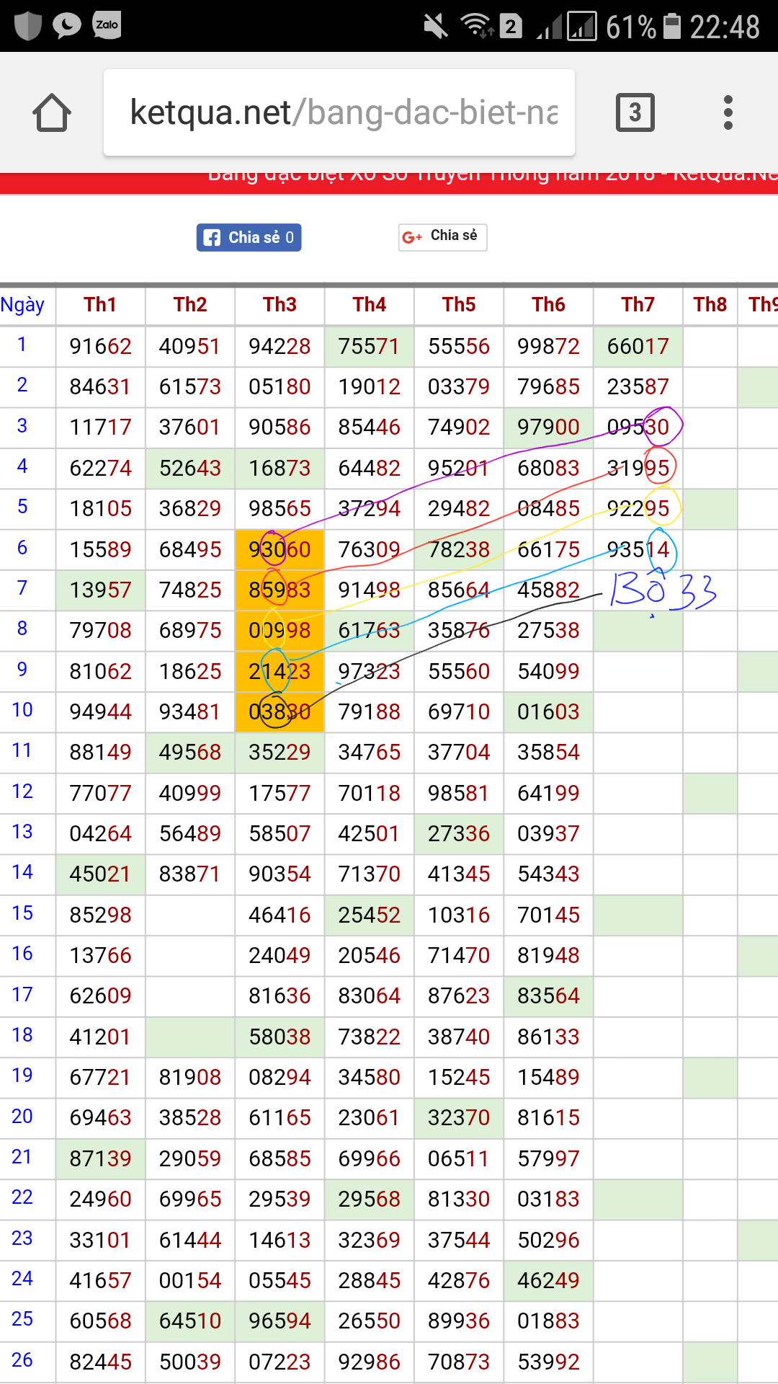Image resolution: width=778 pixels, height=1384 pixels.
Task: Click result 64510 in Th2 column
Action: pyautogui.click(x=190, y=1321)
